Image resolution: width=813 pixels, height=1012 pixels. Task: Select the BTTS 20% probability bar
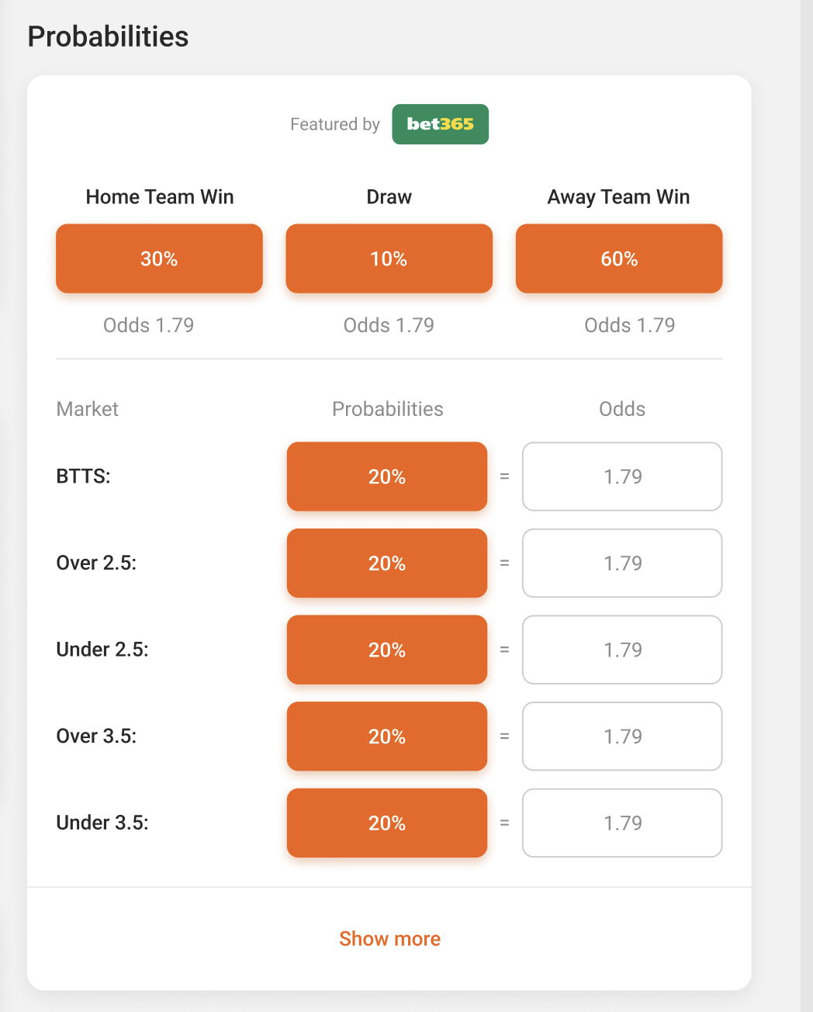pyautogui.click(x=386, y=477)
